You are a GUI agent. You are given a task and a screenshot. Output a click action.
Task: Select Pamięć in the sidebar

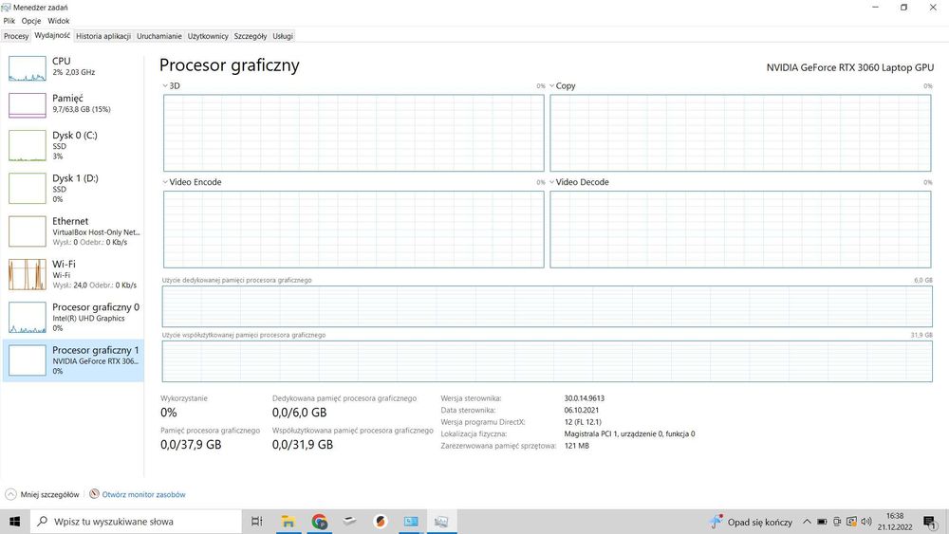(x=73, y=105)
